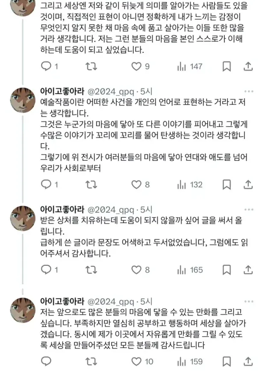Like the tweet showing 9 likes
Image resolution: width=265 pixels, height=376 pixels.
[136, 66]
